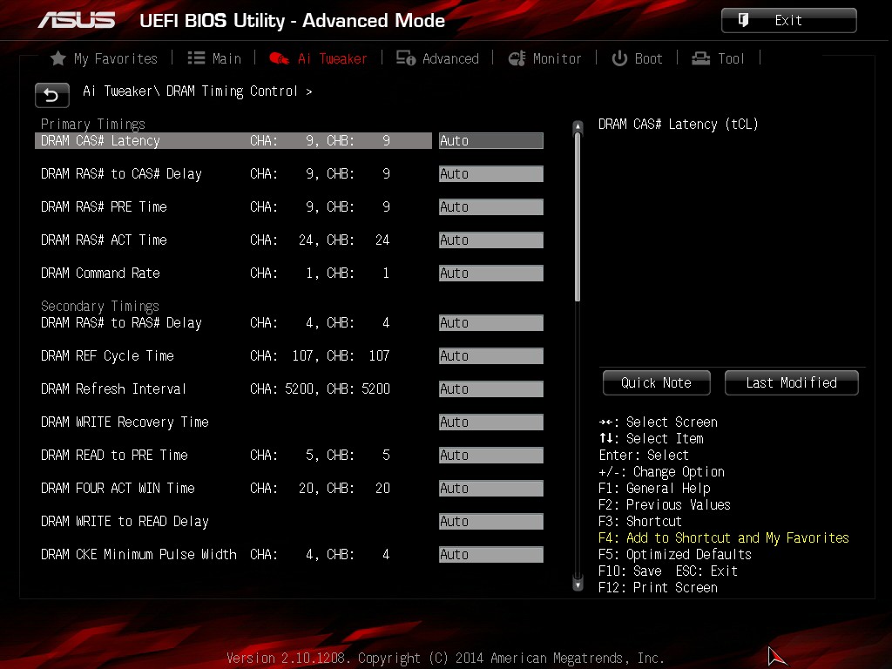Select DRAM RAS# ACT Time Auto field

491,240
